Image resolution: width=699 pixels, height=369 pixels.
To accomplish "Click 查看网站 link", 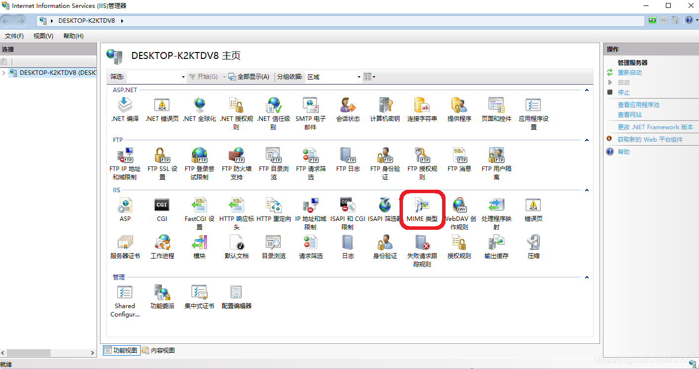I will click(630, 115).
